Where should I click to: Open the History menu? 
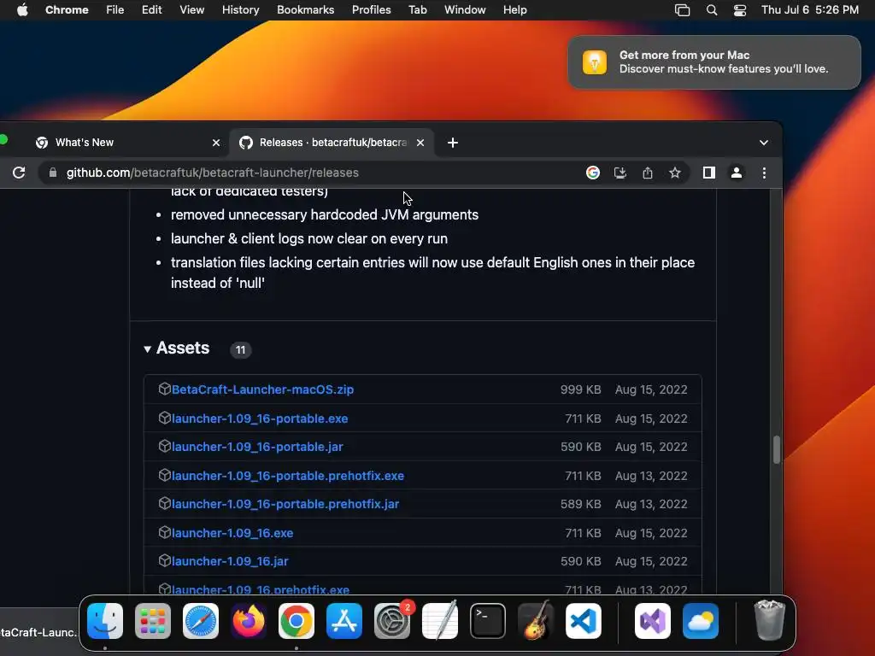[240, 10]
